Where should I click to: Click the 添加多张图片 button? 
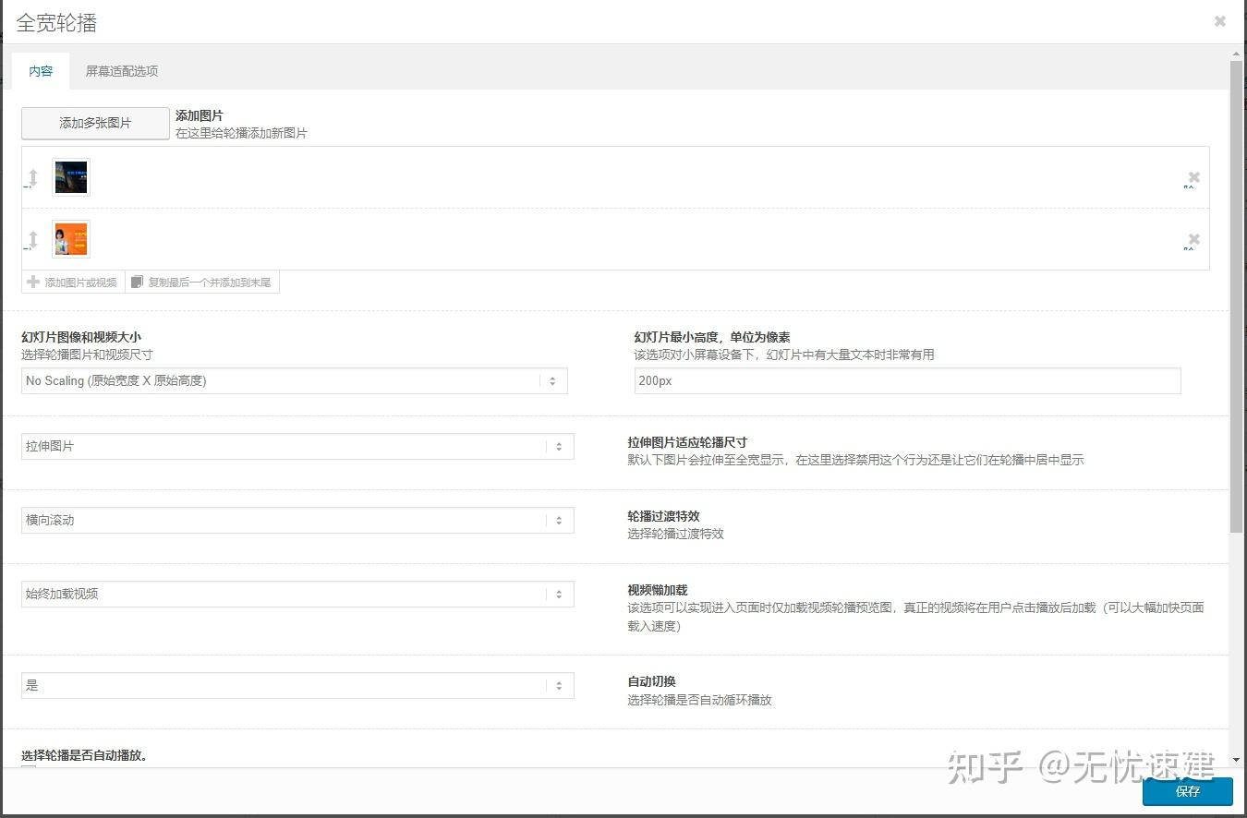(93, 123)
